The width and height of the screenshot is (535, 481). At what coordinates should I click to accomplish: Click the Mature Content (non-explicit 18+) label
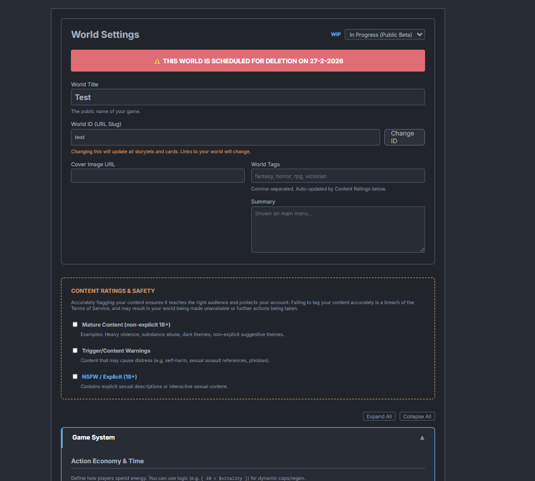pyautogui.click(x=126, y=324)
